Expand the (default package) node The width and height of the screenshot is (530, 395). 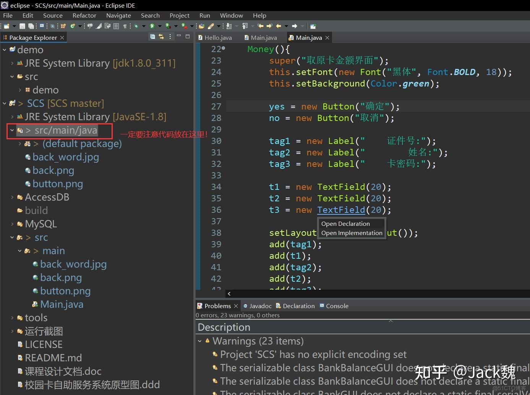19,144
